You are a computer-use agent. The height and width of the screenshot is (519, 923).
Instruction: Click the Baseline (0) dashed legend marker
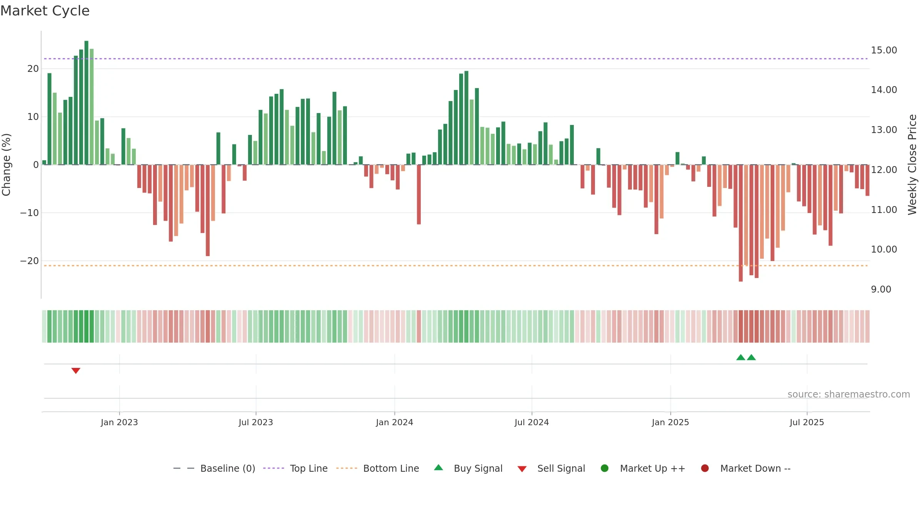pos(184,468)
